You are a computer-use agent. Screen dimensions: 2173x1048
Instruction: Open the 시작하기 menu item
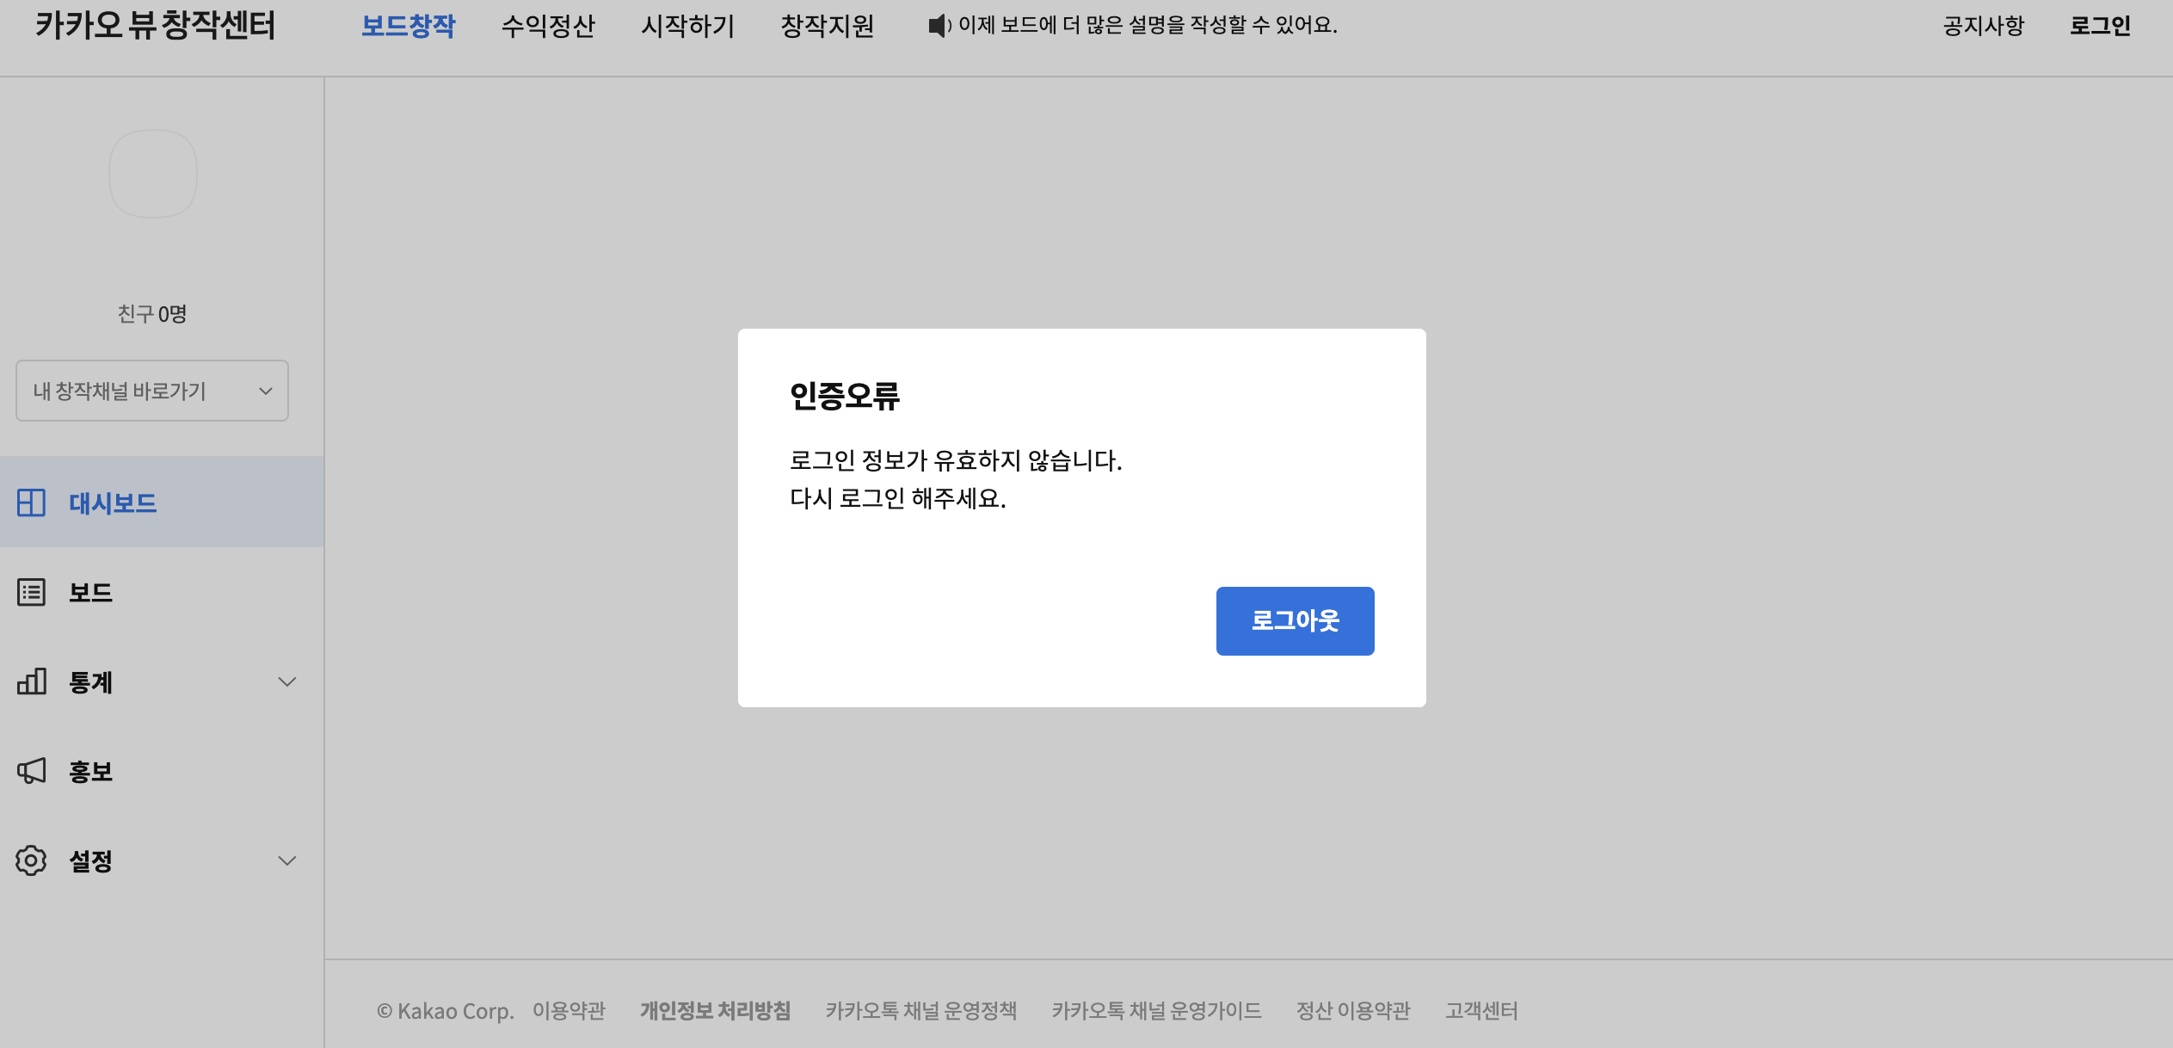tap(687, 26)
